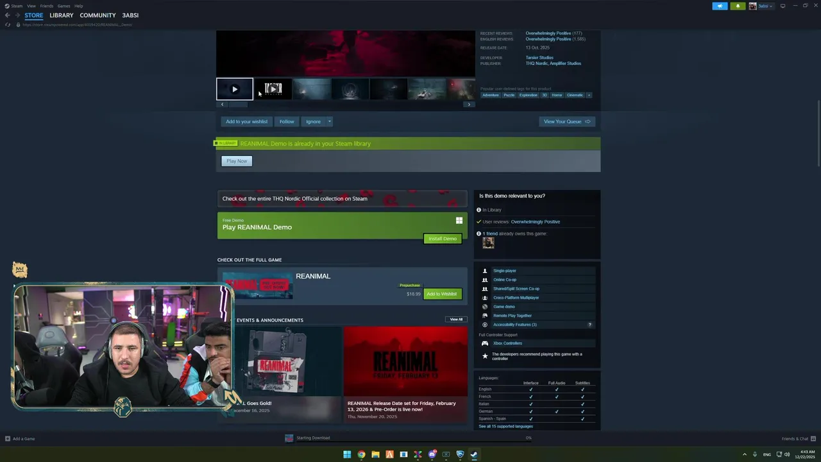Click Install Demo button
Viewport: 821px width, 462px height.
pos(443,239)
